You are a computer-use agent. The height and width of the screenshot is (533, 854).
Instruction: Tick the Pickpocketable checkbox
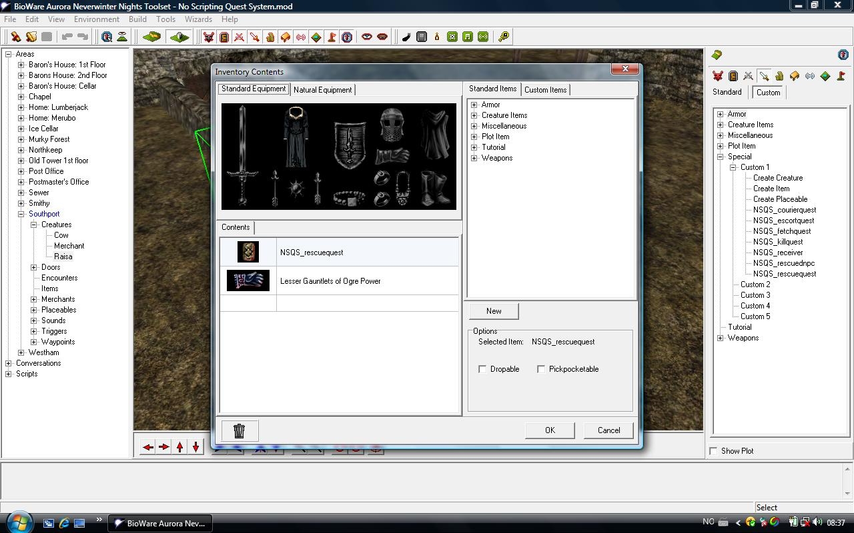[x=541, y=369]
